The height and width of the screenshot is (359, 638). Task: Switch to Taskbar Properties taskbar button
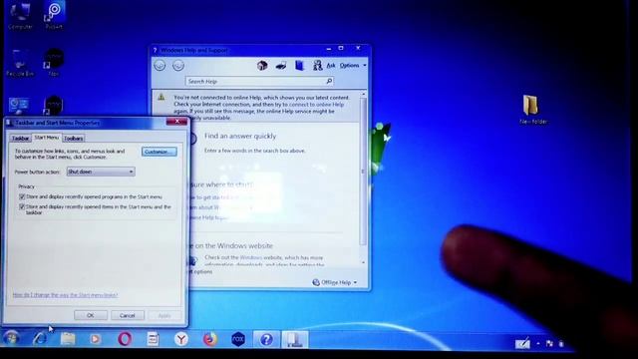[x=295, y=339]
